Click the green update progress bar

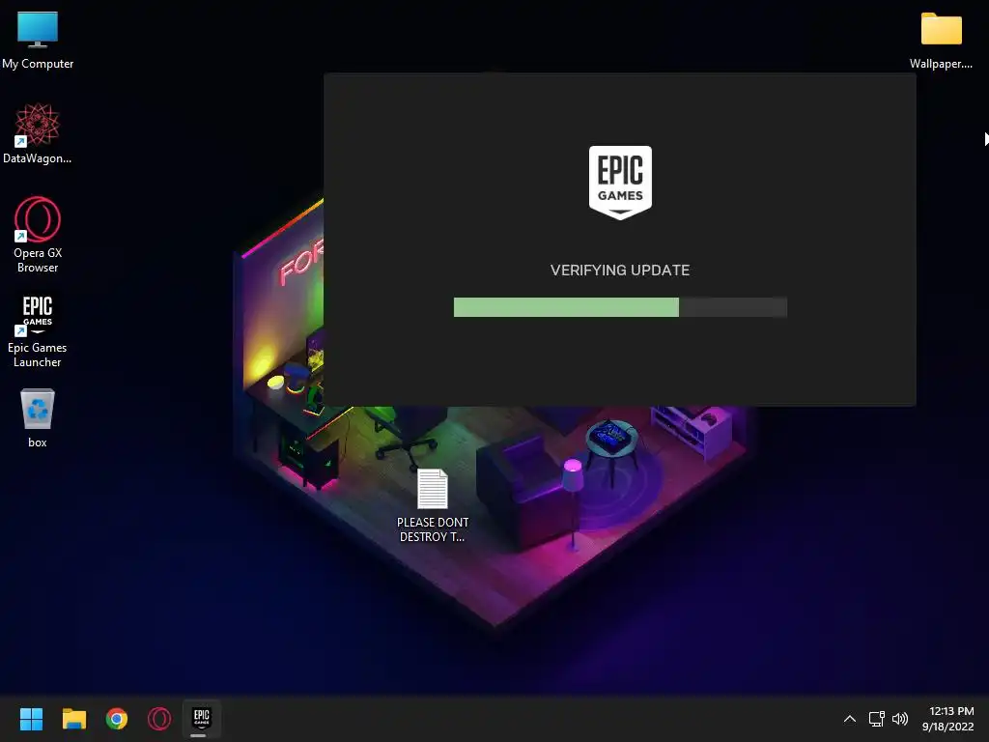point(620,307)
